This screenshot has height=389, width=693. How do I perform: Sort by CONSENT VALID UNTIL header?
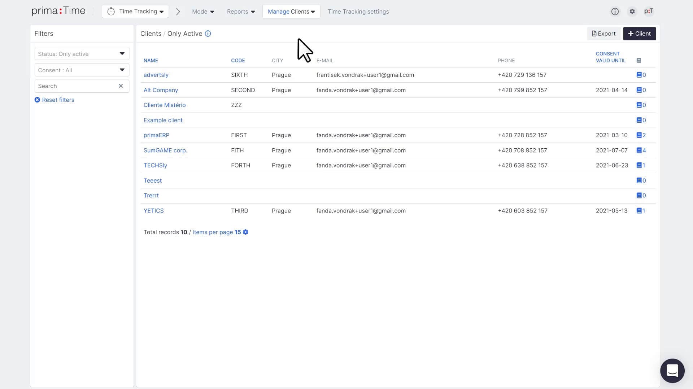coord(611,57)
